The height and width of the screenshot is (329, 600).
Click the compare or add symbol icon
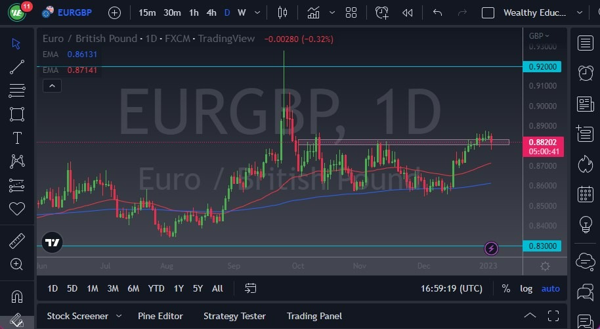click(114, 12)
